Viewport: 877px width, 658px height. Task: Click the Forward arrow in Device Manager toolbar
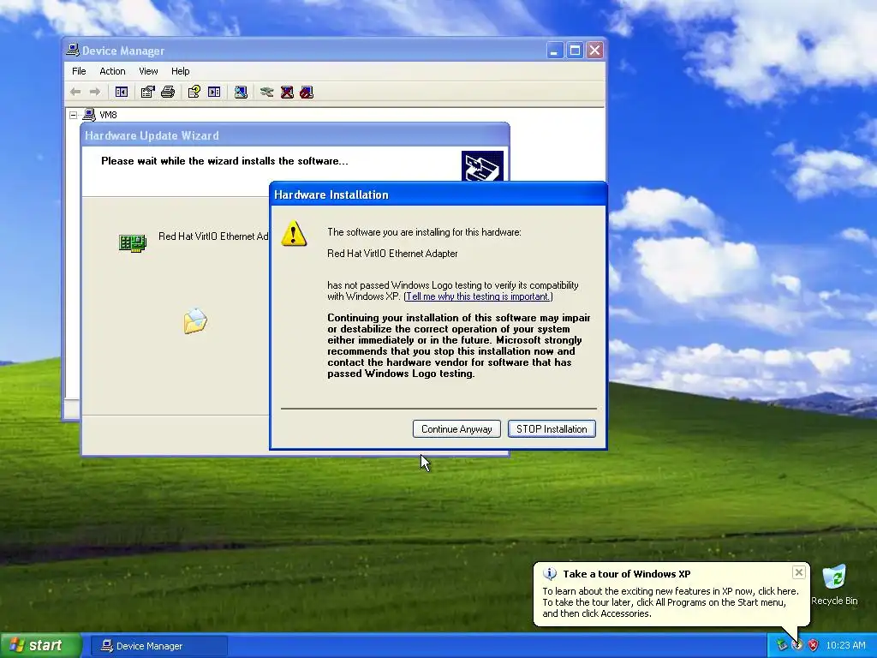point(95,92)
